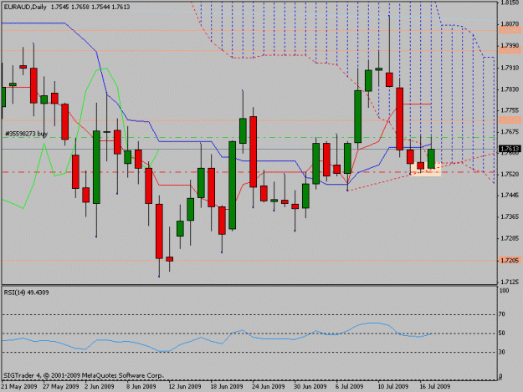
Task: Click the 1.7520 price axis label
Action: coord(510,174)
